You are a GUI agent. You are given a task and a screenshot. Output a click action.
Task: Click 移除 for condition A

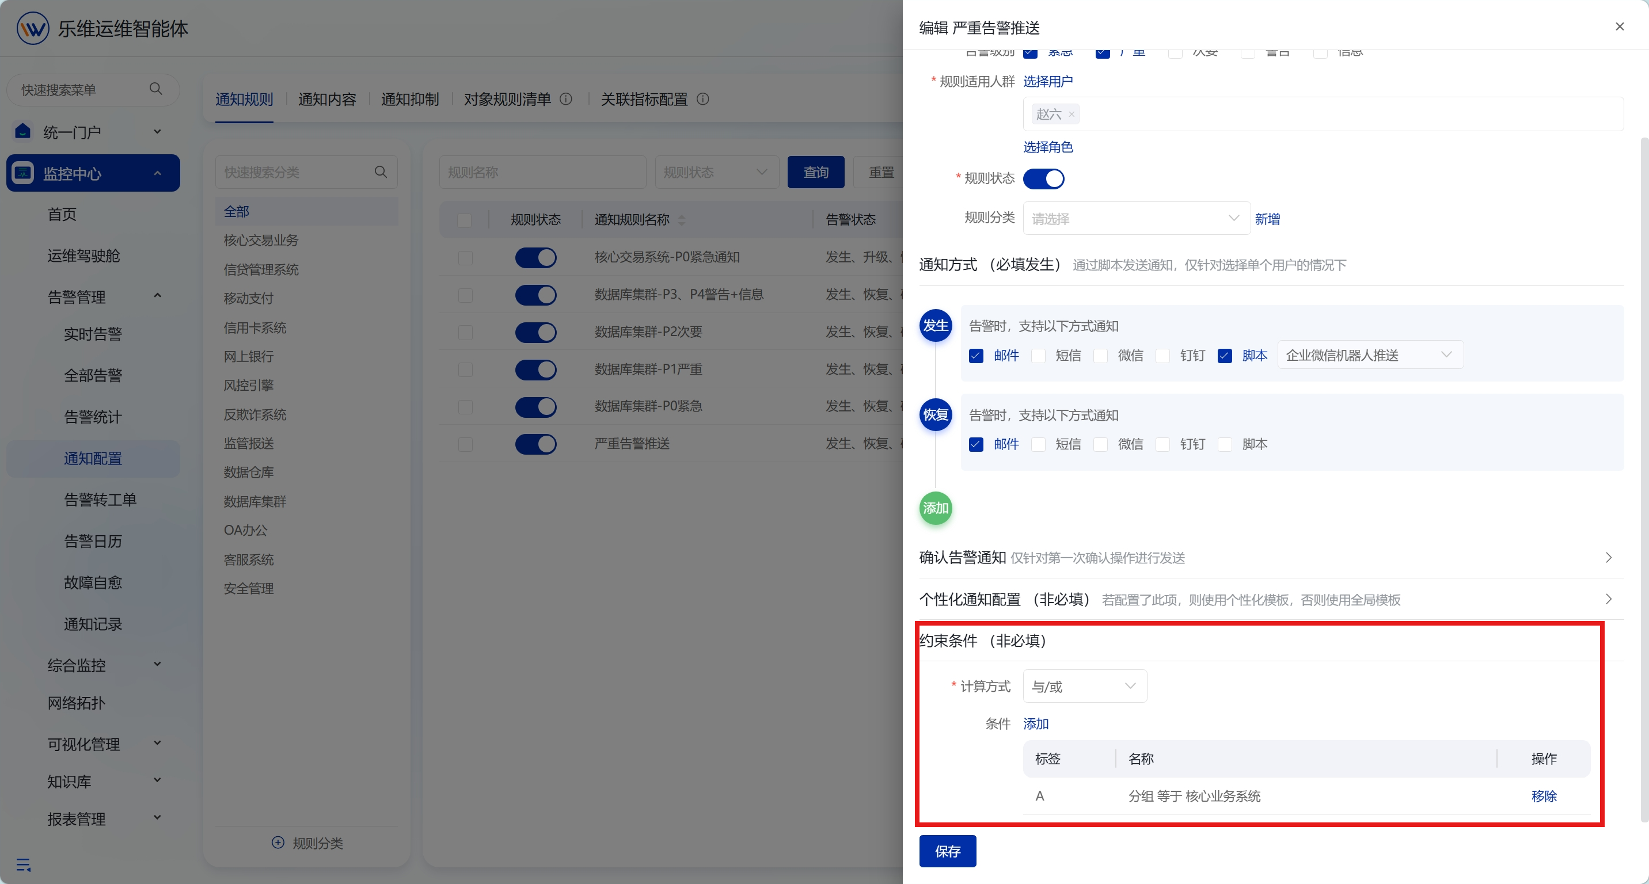(x=1544, y=796)
